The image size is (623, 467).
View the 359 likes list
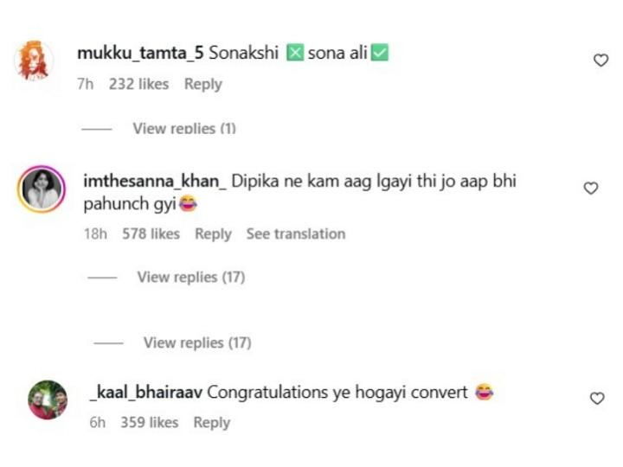(148, 422)
